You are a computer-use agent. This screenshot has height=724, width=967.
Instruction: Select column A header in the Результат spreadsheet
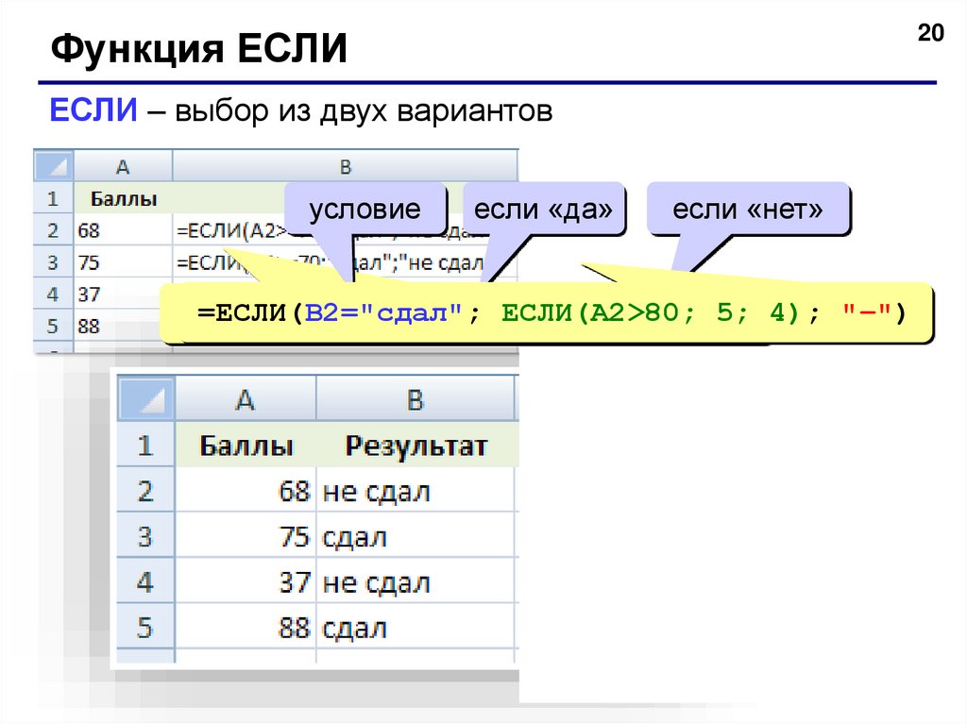point(246,399)
